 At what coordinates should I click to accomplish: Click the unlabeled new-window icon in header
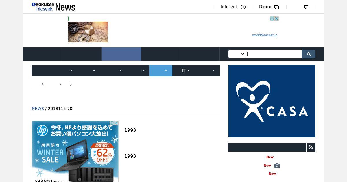(x=307, y=7)
